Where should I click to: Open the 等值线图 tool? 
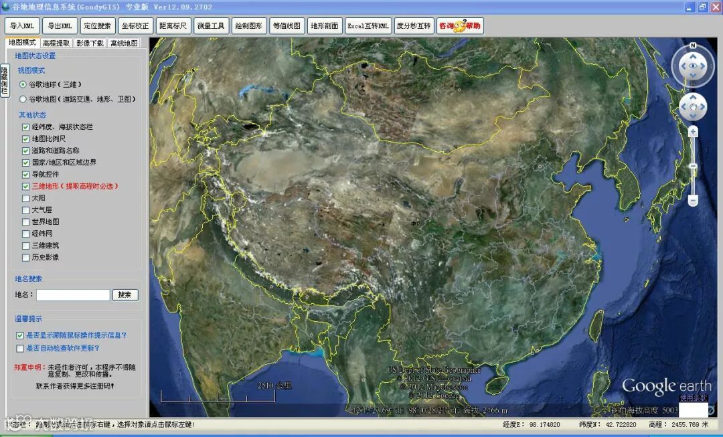pyautogui.click(x=287, y=26)
